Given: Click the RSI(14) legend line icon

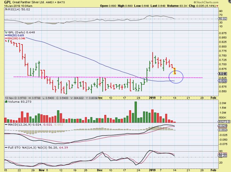Looking at the screenshot, I should tap(6, 9).
